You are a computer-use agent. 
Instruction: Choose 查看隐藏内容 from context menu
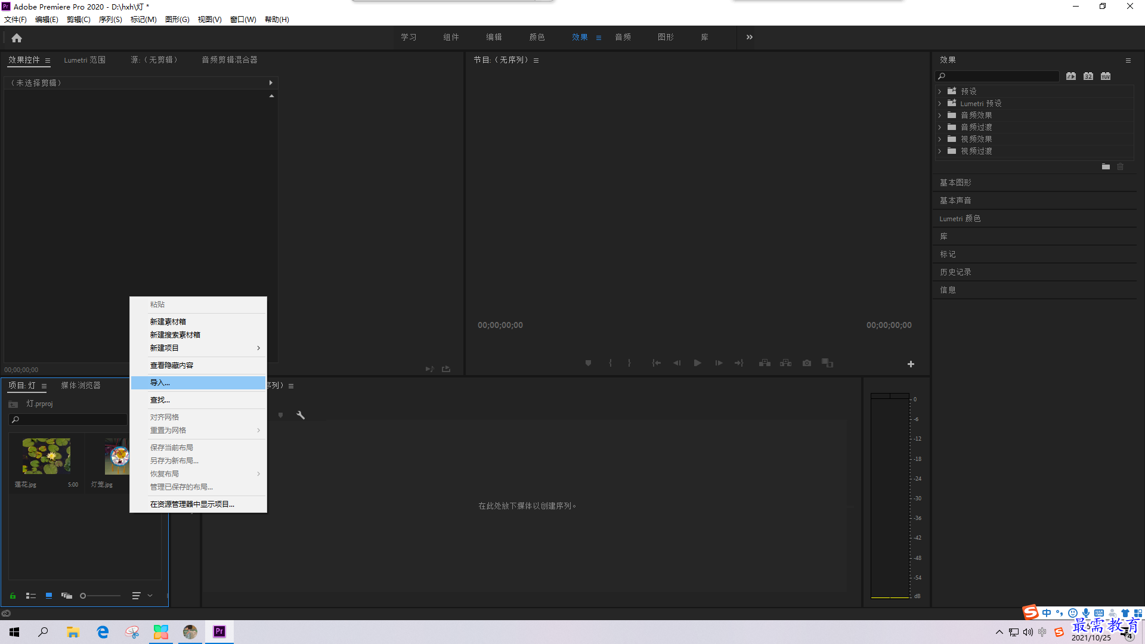coord(198,366)
